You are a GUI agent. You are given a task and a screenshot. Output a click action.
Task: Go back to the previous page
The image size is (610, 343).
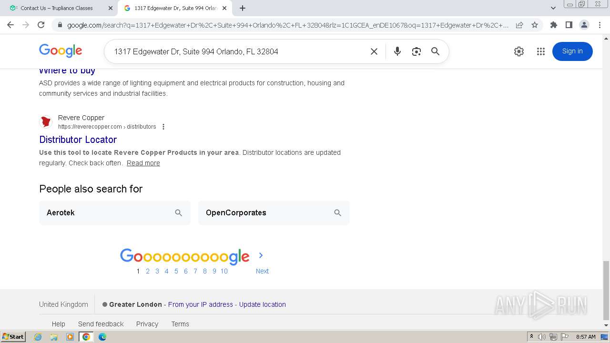coord(10,25)
